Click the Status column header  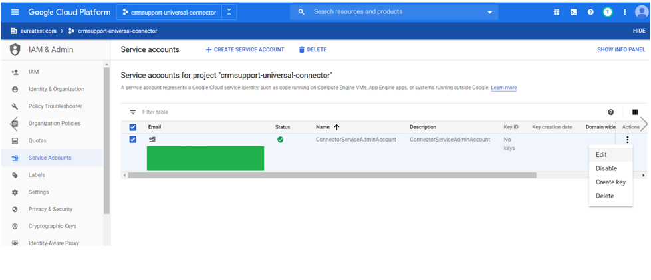283,127
